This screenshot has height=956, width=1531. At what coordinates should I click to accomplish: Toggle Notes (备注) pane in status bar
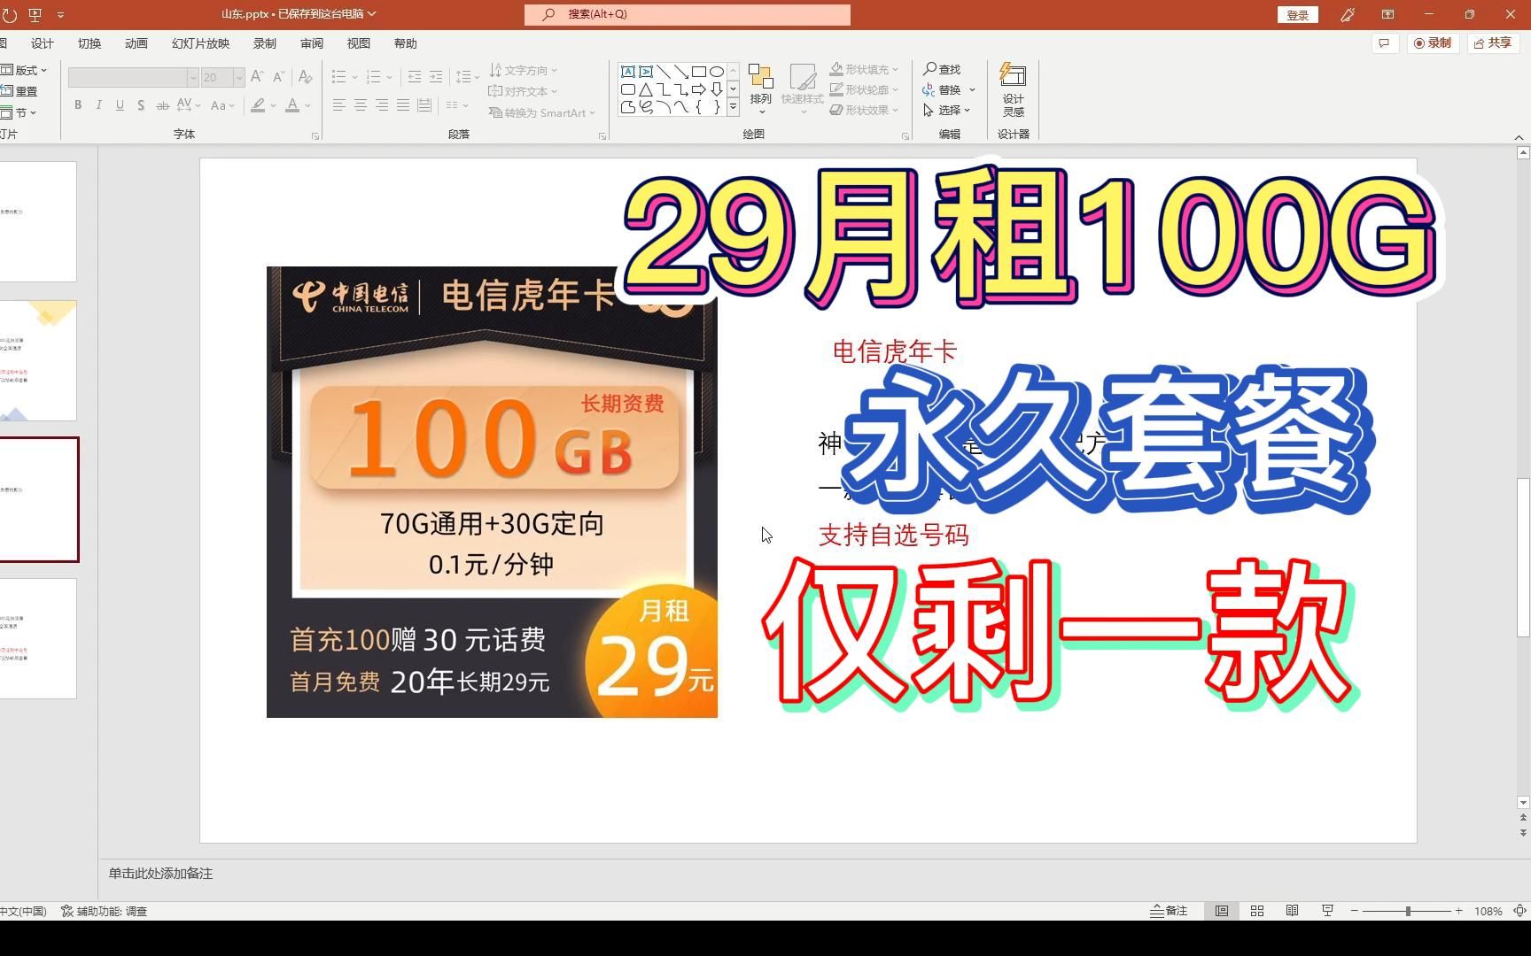(1169, 911)
